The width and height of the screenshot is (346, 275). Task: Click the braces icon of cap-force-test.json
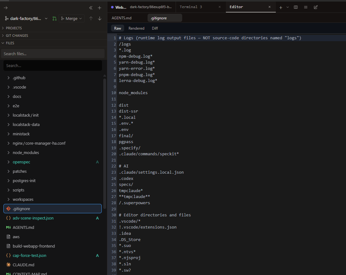tap(8, 255)
